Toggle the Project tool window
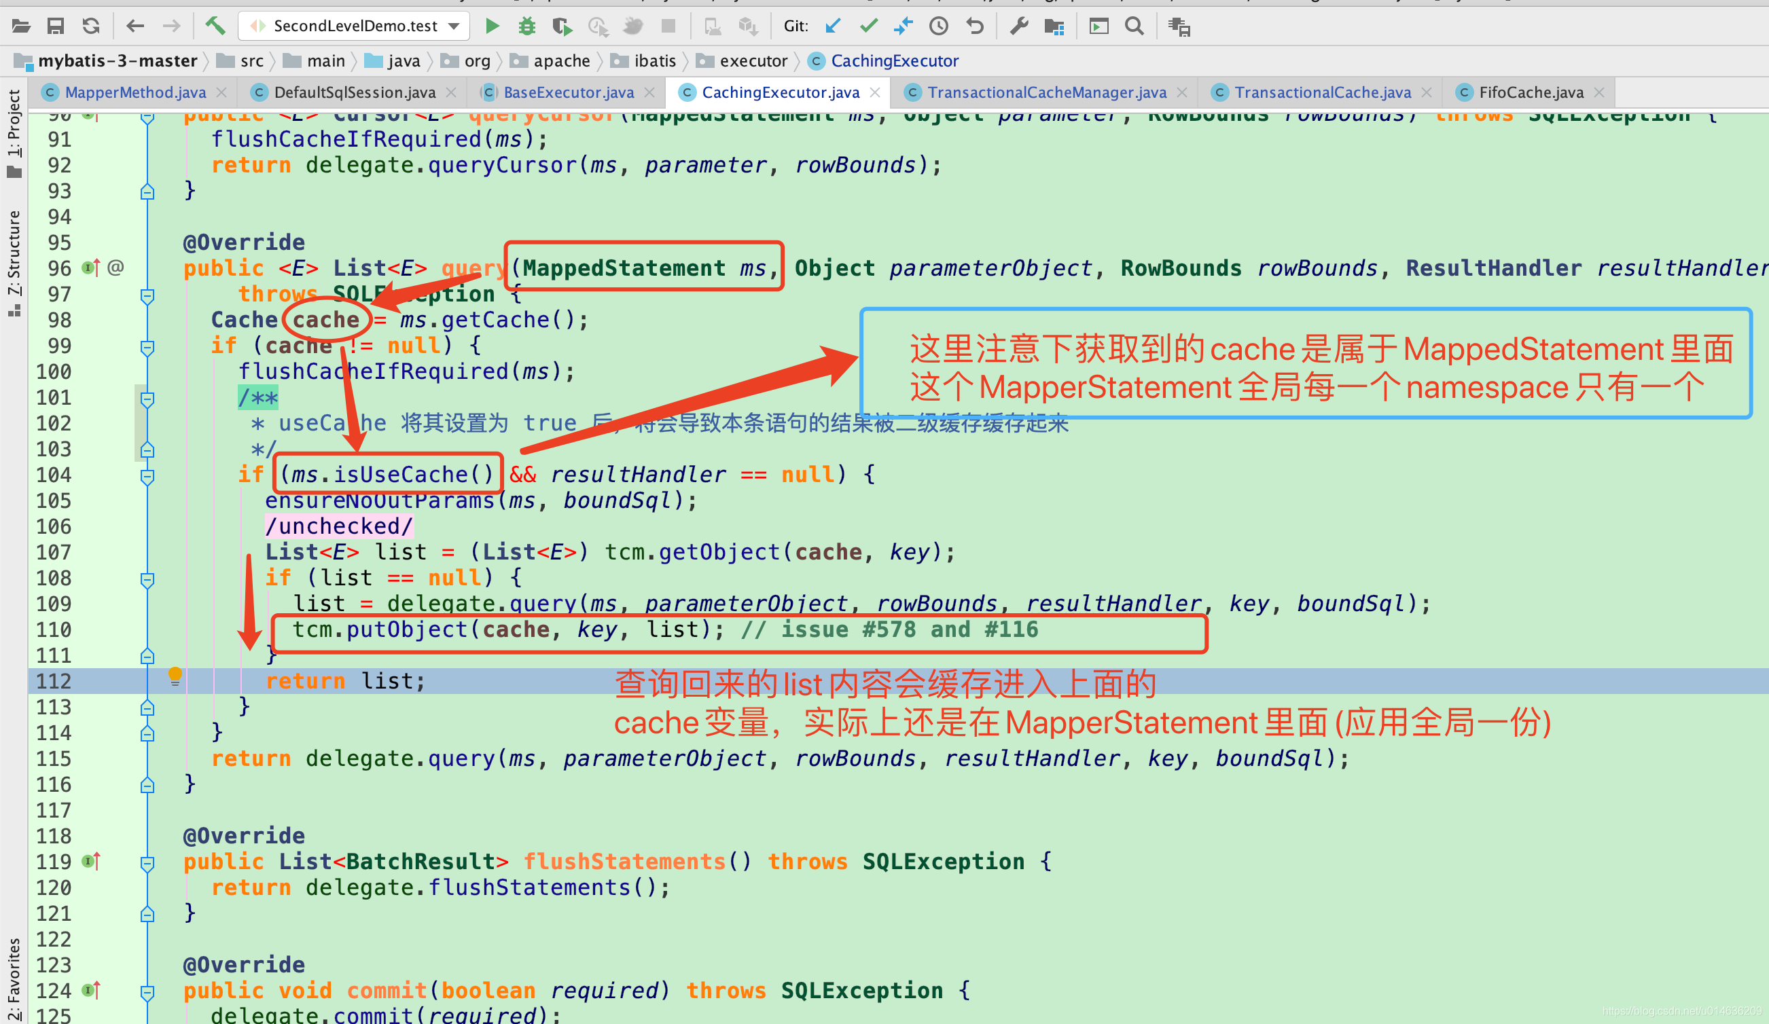 [14, 133]
